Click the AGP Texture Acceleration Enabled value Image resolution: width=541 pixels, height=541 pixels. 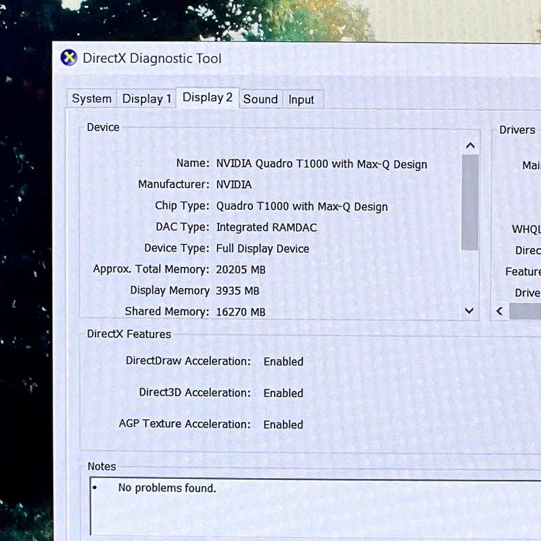[x=283, y=425]
